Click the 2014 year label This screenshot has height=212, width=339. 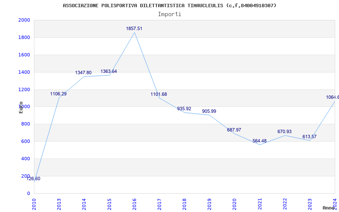[x=84, y=204]
